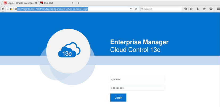The height and width of the screenshot is (107, 220).
Task: Close the Red Hat tab
Action: point(73,3)
